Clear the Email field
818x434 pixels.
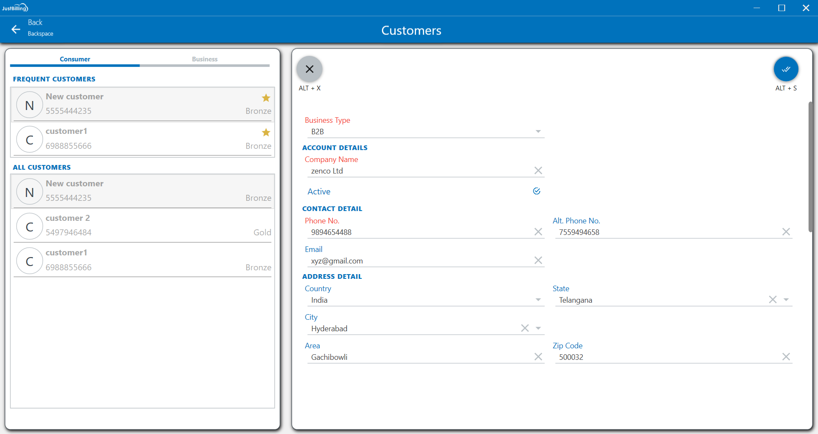[538, 260]
